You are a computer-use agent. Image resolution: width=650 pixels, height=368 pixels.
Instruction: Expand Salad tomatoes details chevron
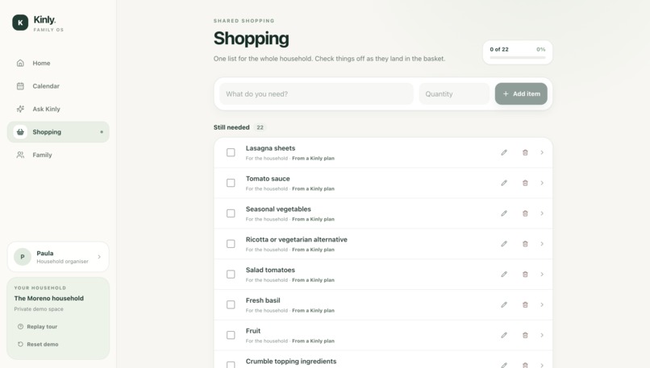(x=542, y=275)
